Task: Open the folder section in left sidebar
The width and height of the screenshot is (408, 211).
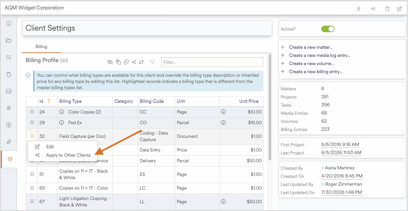Action: point(9,40)
